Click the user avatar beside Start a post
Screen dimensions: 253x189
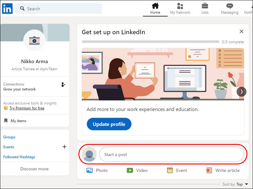[89, 154]
